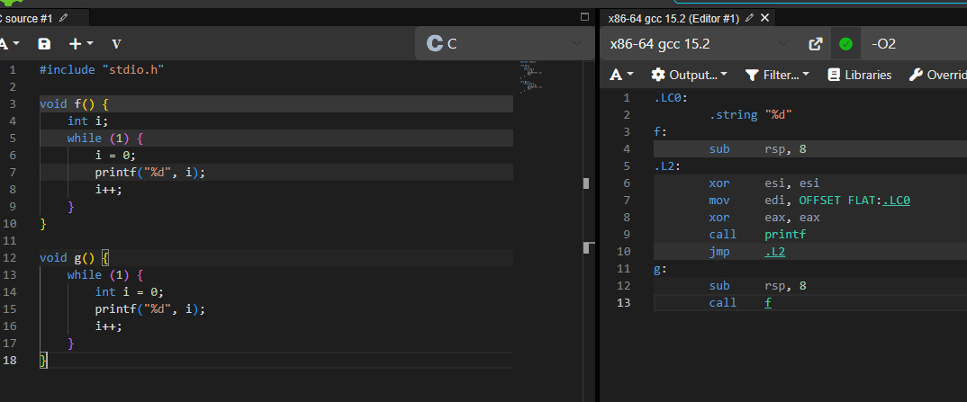Maximize the source editor pane
Viewport: 967px width, 402px height.
584,17
